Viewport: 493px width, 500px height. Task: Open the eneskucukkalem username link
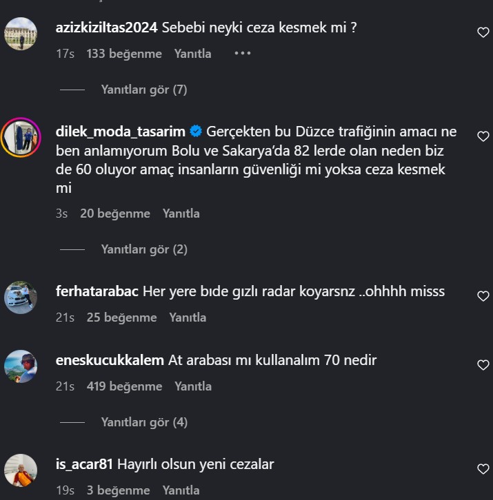(109, 360)
